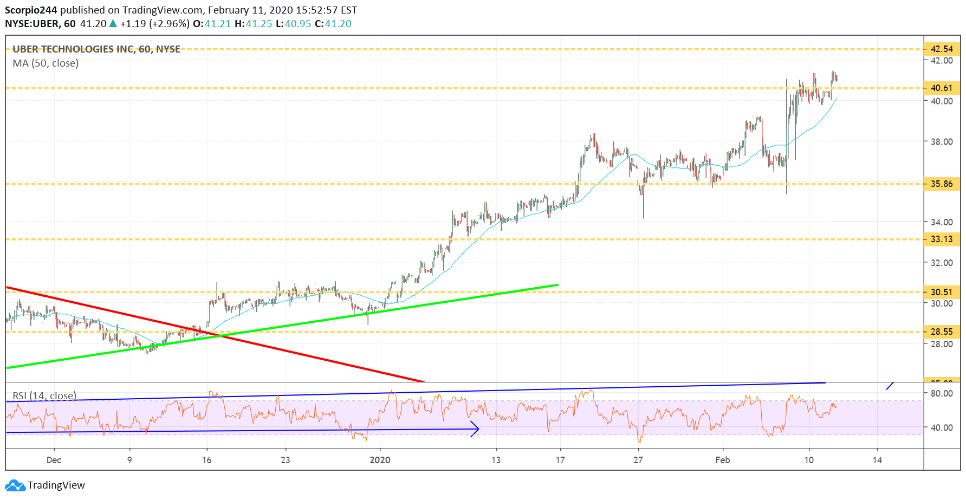The height and width of the screenshot is (500, 966).
Task: Click the O:41.21 open value in header
Action: tap(212, 24)
